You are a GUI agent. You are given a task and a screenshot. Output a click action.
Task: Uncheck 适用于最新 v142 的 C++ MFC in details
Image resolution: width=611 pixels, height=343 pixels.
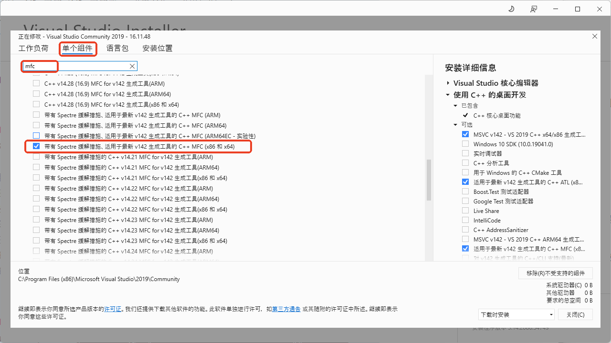[465, 249]
